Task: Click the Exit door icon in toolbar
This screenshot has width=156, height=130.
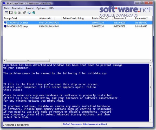Action: point(34,13)
